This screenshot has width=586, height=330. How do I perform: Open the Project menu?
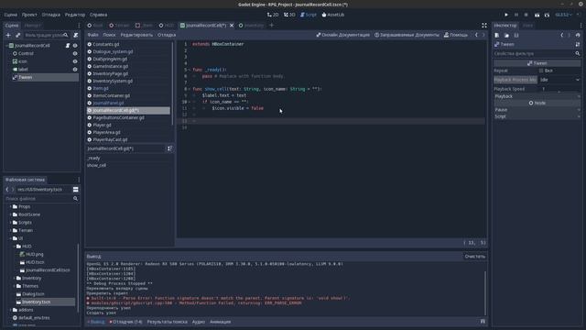(x=29, y=15)
